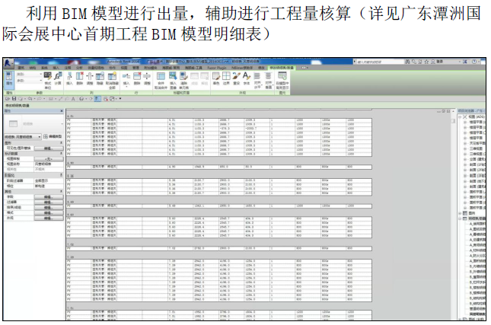491x325 pixels.
Task: Select the 明细表/数量 node in project browser
Action: [x=477, y=218]
